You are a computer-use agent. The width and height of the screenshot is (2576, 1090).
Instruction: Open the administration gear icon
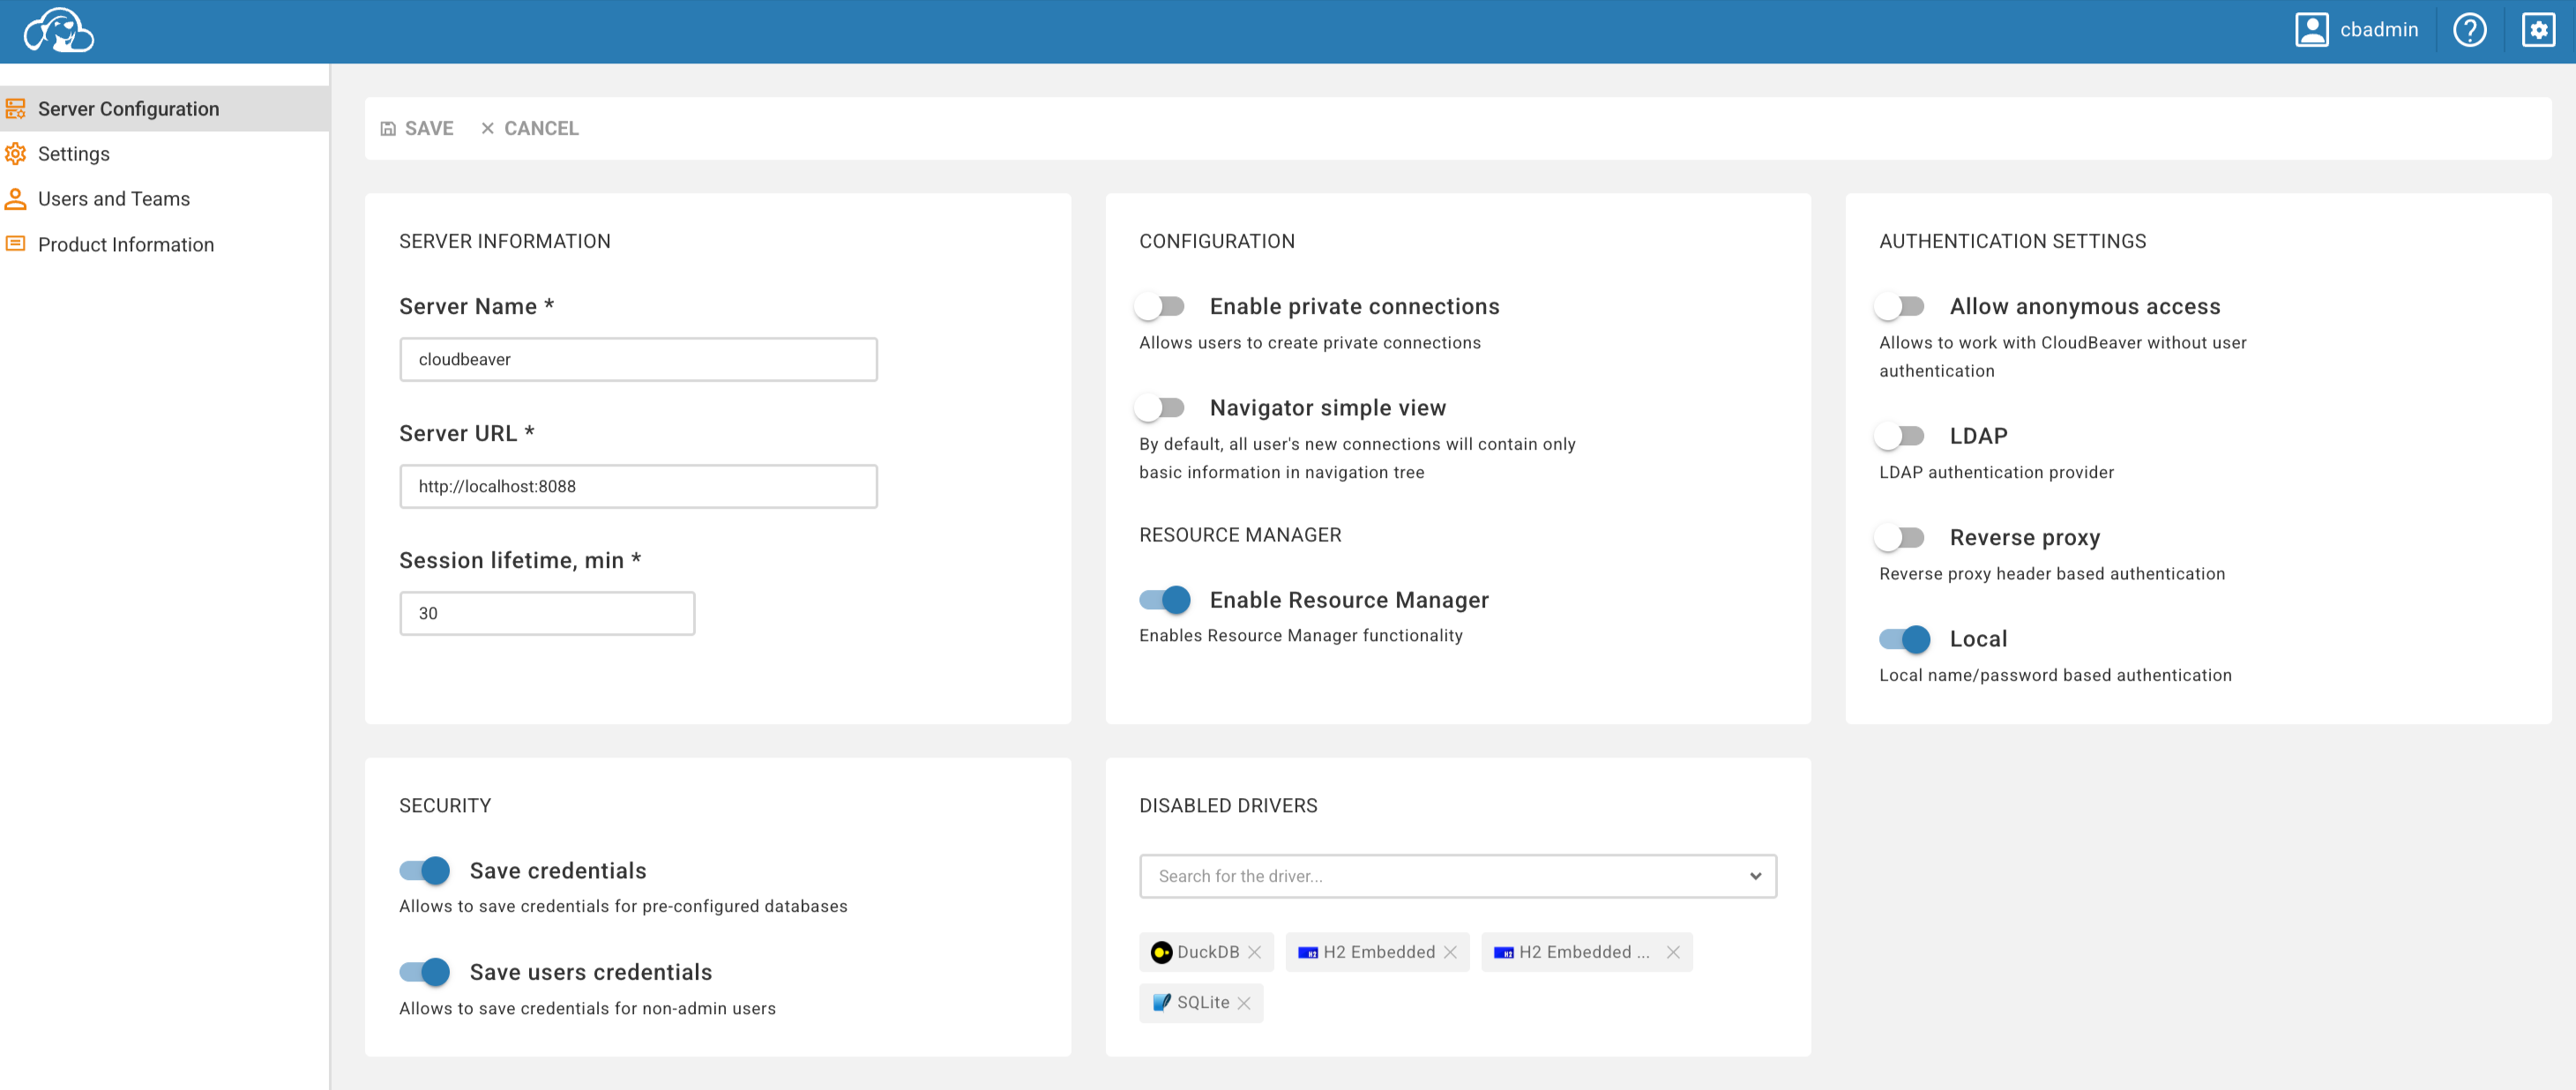(2538, 30)
